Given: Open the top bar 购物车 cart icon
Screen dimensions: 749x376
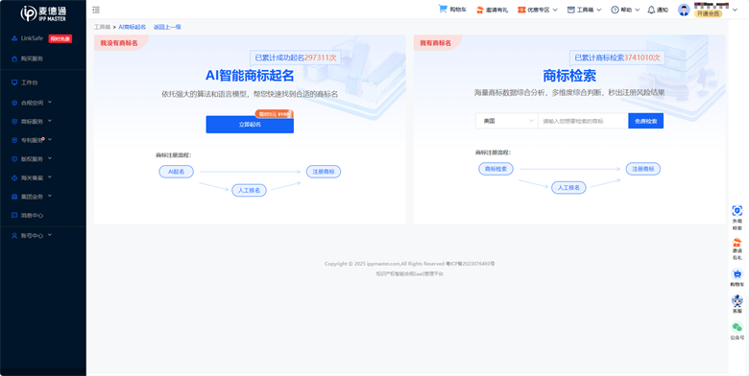Looking at the screenshot, I should [x=443, y=9].
